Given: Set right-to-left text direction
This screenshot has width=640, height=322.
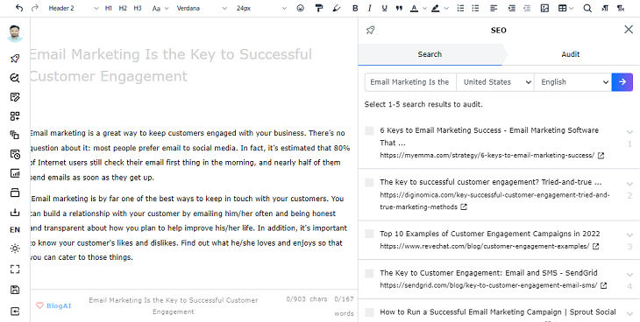Looking at the screenshot, I should [621, 8].
